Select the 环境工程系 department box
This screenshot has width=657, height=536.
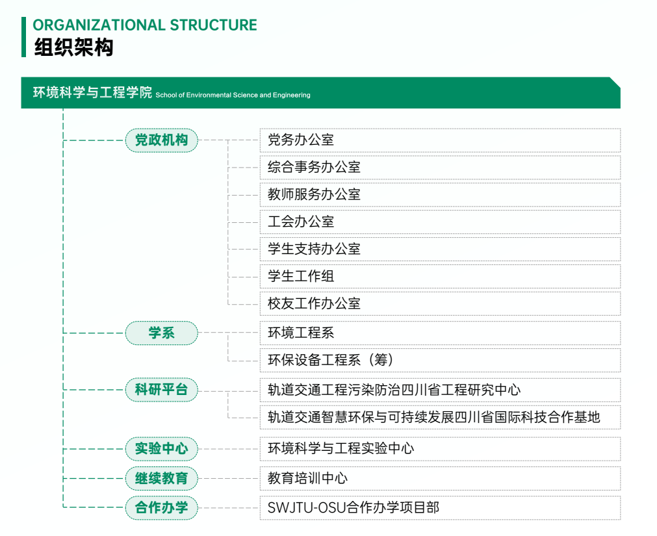[x=440, y=333]
